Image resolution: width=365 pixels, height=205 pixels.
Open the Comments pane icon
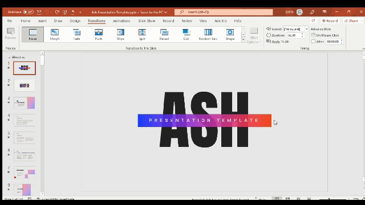[x=313, y=20]
